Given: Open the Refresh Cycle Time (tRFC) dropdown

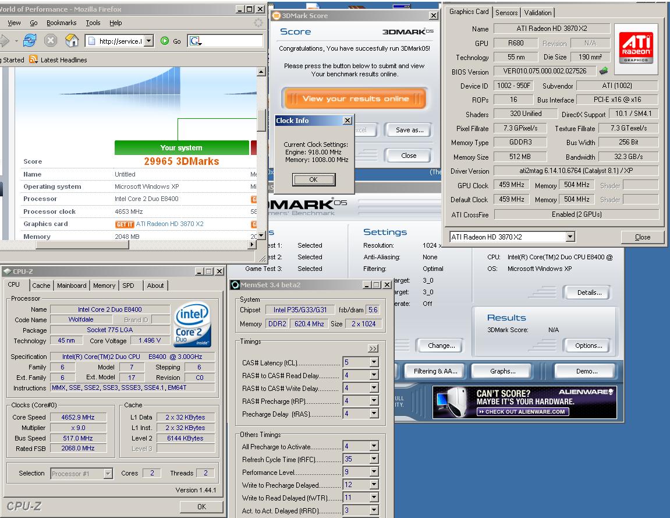Looking at the screenshot, I should pyautogui.click(x=374, y=459).
